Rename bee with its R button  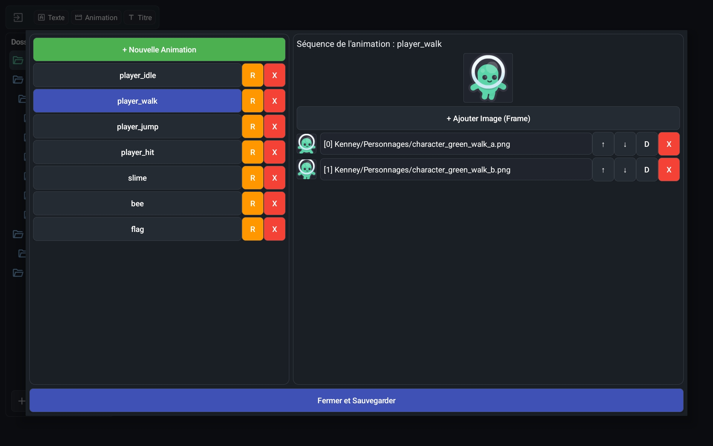253,203
